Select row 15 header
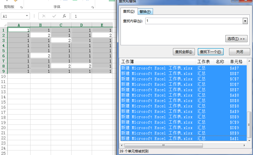Screen dimensions: 253x155 point(3,102)
